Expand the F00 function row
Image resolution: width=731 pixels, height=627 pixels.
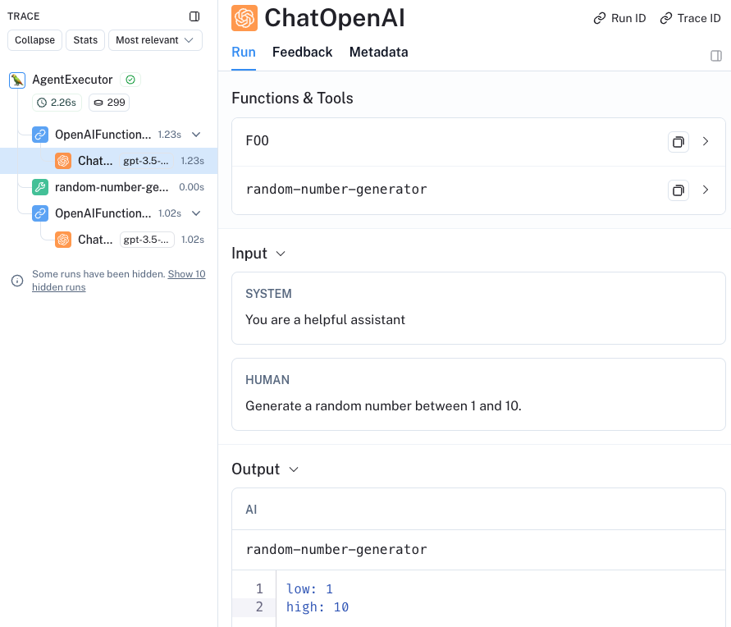pyautogui.click(x=706, y=142)
